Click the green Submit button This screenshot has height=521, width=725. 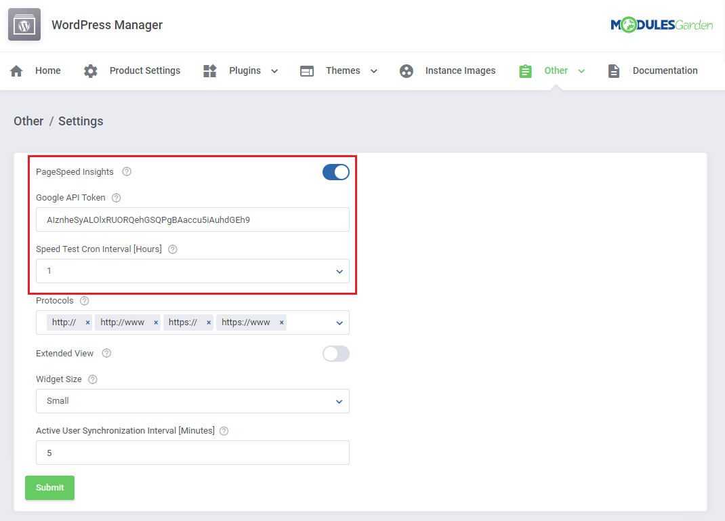coord(49,488)
